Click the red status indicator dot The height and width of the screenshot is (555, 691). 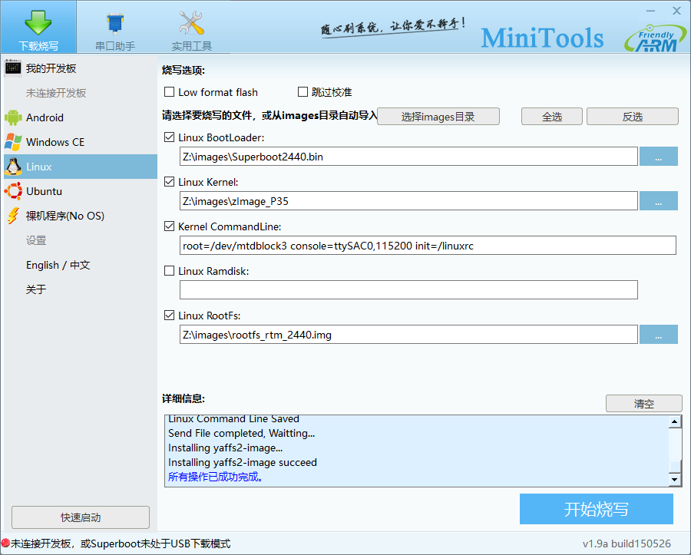click(5, 543)
